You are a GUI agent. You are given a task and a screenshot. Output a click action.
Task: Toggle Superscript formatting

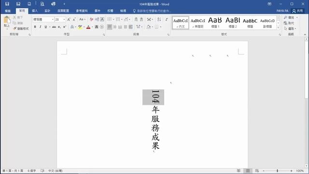point(64,27)
